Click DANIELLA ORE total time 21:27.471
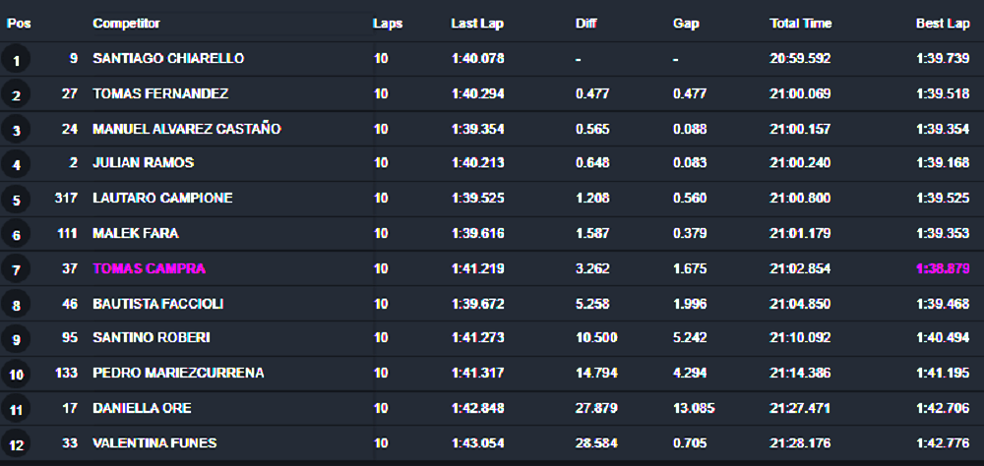The width and height of the screenshot is (984, 466). point(800,408)
